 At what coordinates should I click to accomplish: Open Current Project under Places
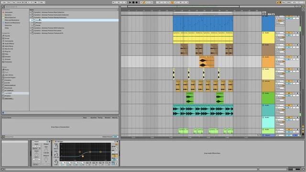pyautogui.click(x=10, y=77)
